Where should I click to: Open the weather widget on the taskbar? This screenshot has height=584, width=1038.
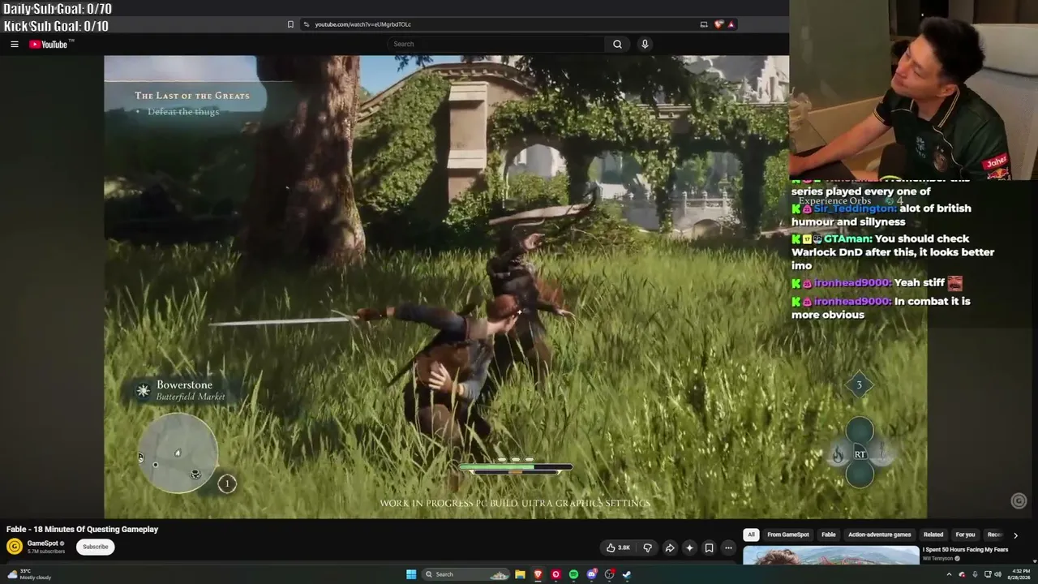[x=29, y=574]
